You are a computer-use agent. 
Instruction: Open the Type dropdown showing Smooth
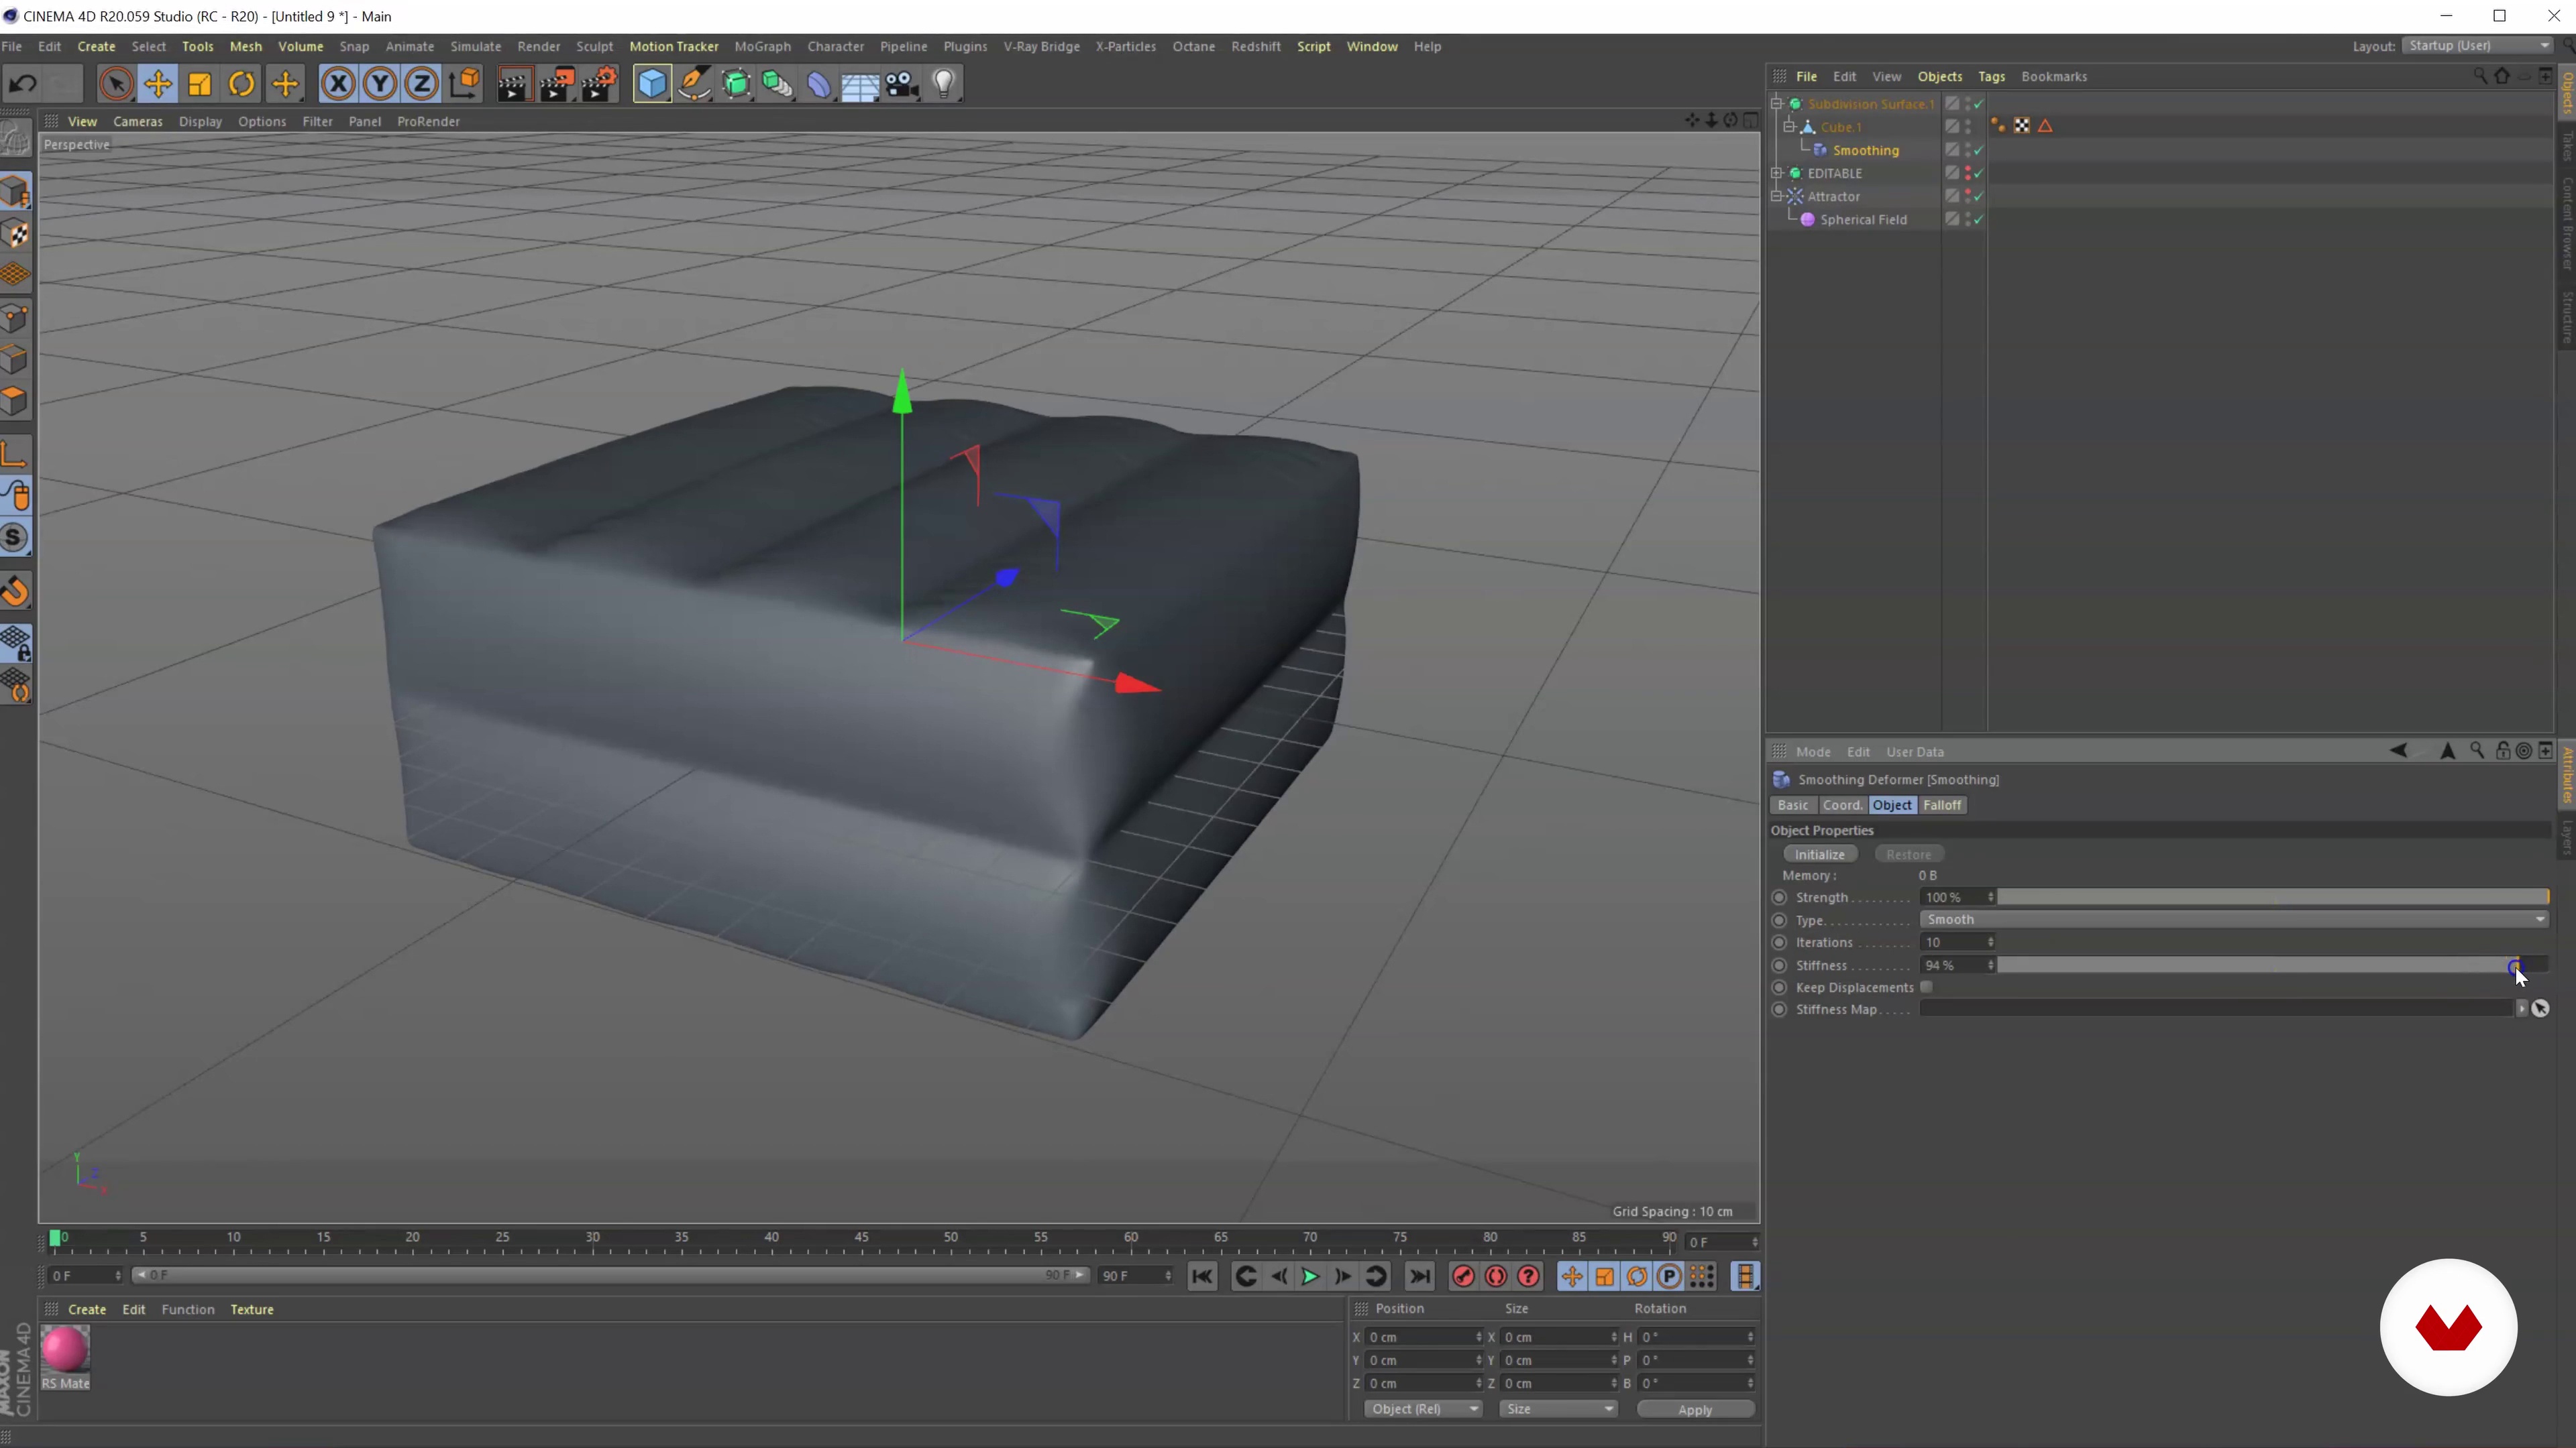coord(2234,919)
